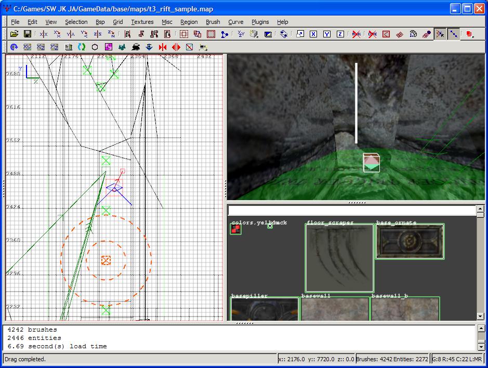Open the Bsp menu

100,22
